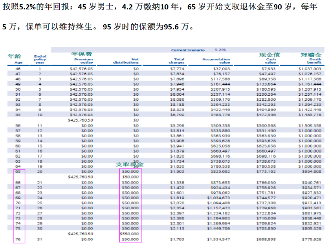The width and height of the screenshot is (328, 247).
Task: Select the $1,037,003 death benefit cell
Action: pyautogui.click(x=310, y=69)
